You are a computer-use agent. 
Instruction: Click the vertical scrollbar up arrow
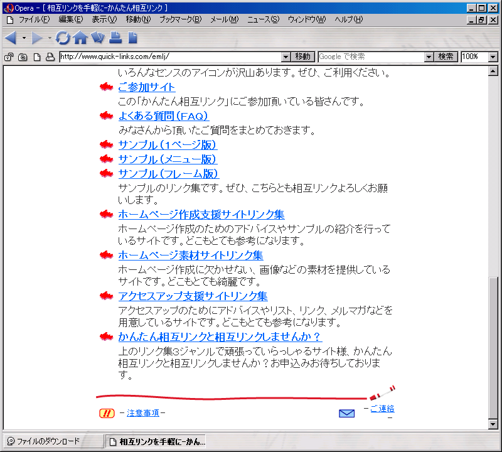pyautogui.click(x=493, y=71)
